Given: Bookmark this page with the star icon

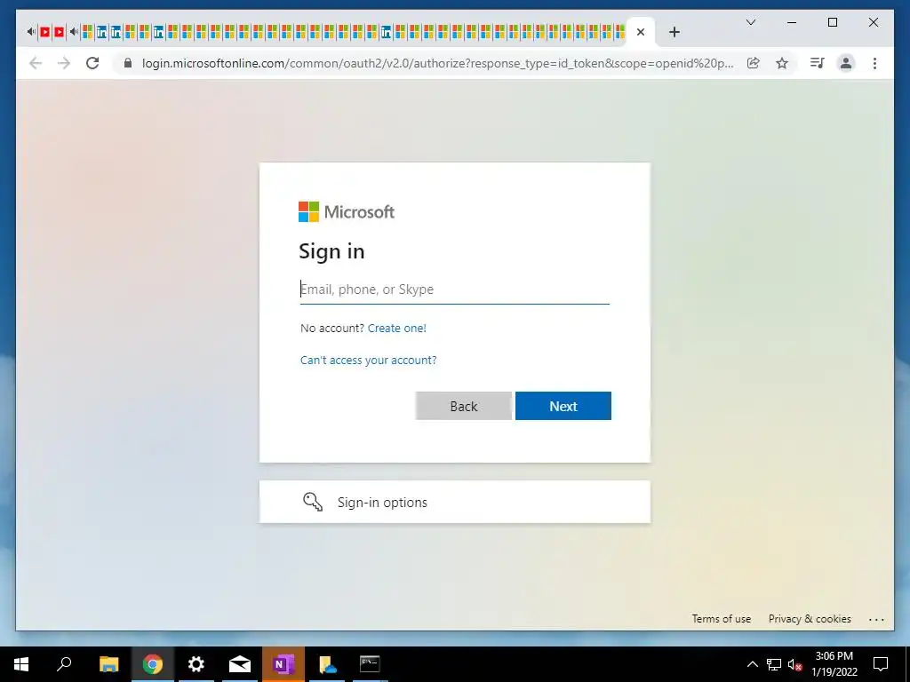Looking at the screenshot, I should pyautogui.click(x=782, y=63).
